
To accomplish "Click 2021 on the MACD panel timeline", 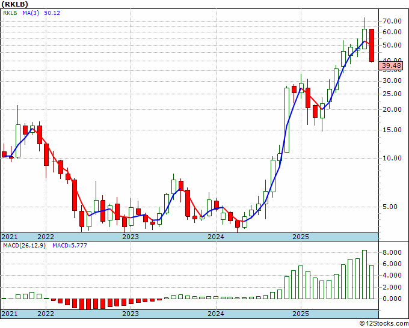I will [x=10, y=314].
